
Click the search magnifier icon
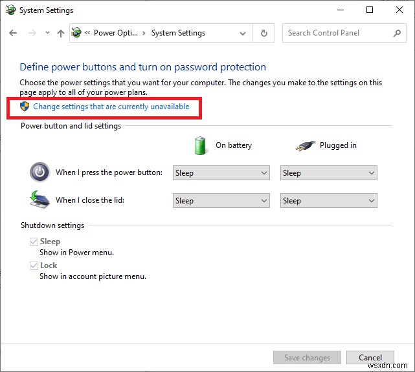(x=397, y=33)
